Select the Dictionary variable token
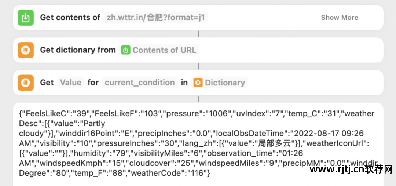The image size is (396, 186). 220,83
